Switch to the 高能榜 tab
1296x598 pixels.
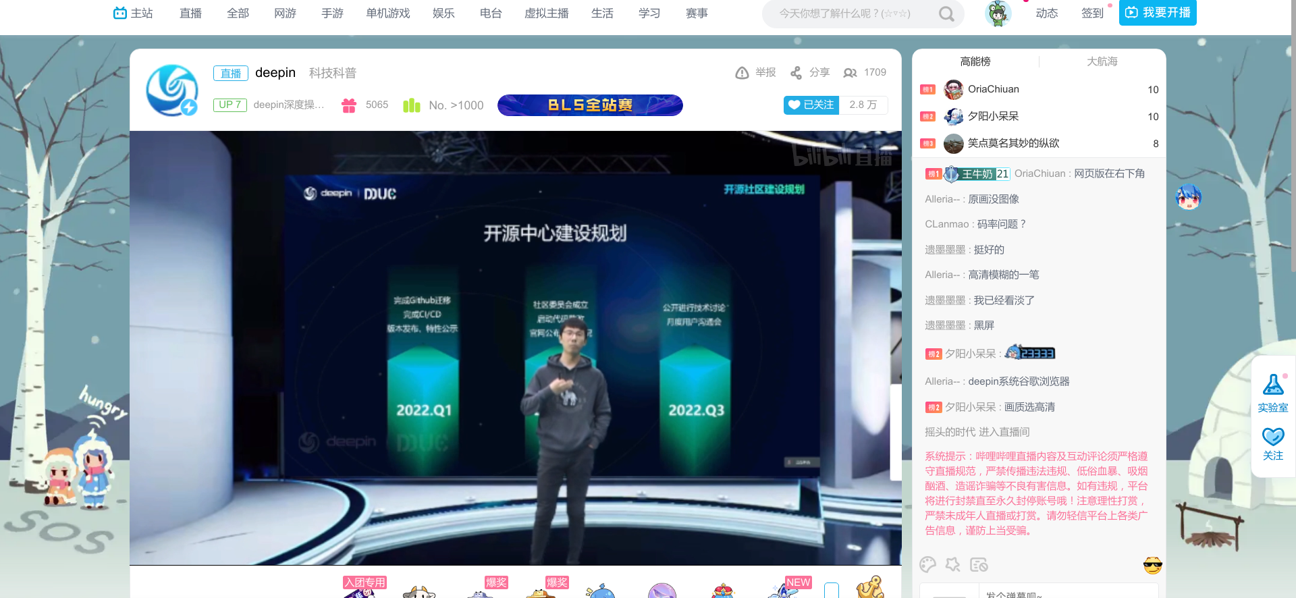(x=975, y=61)
